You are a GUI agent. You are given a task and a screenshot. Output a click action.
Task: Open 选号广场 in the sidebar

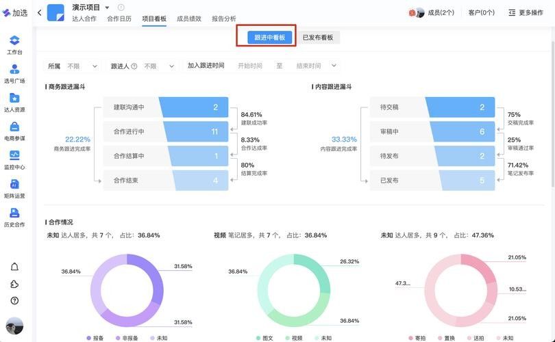coord(14,73)
